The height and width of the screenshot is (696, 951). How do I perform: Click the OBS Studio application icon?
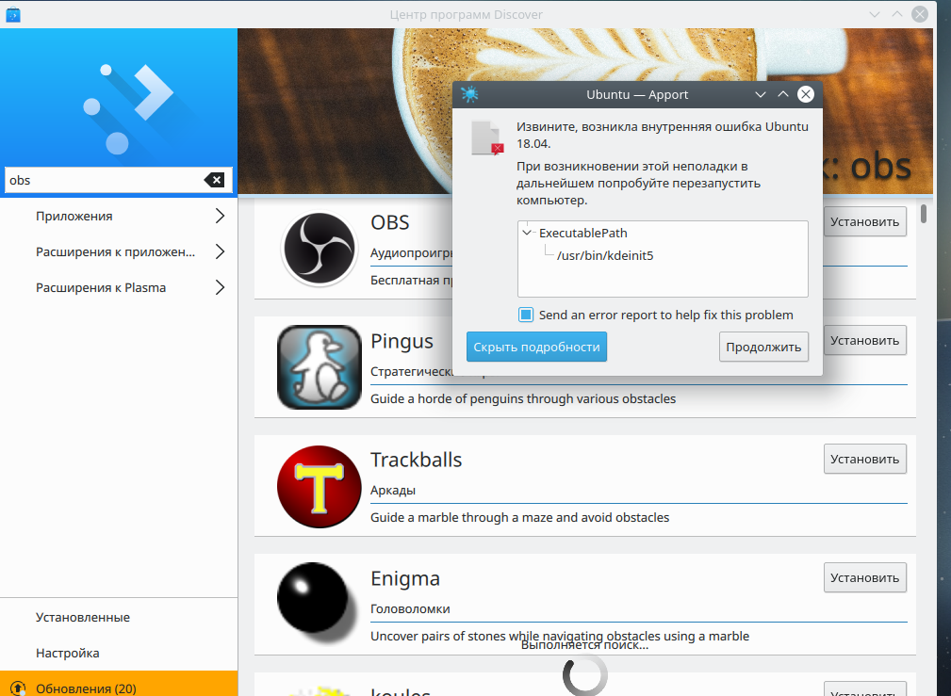(x=320, y=248)
